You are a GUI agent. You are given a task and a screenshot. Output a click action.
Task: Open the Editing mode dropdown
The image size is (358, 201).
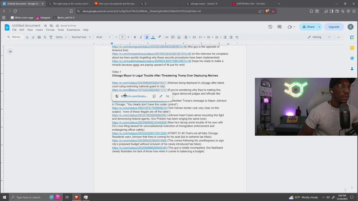(x=319, y=37)
